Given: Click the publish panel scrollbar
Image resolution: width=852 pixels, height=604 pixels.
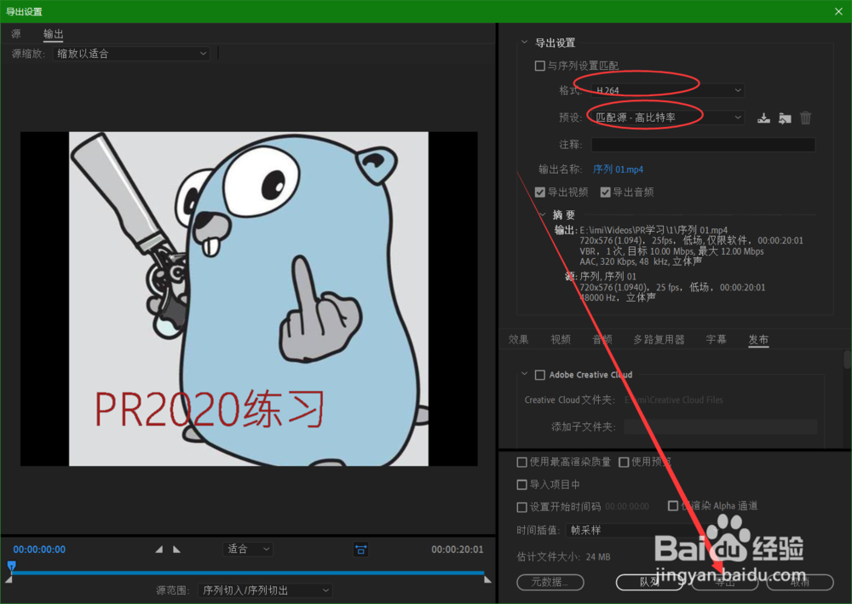Looking at the screenshot, I should (x=847, y=360).
